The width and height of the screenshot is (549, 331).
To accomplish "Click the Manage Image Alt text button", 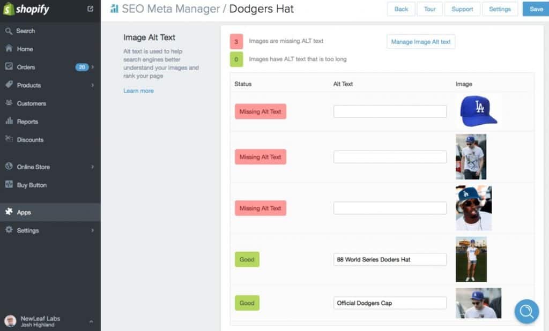I will [x=420, y=42].
